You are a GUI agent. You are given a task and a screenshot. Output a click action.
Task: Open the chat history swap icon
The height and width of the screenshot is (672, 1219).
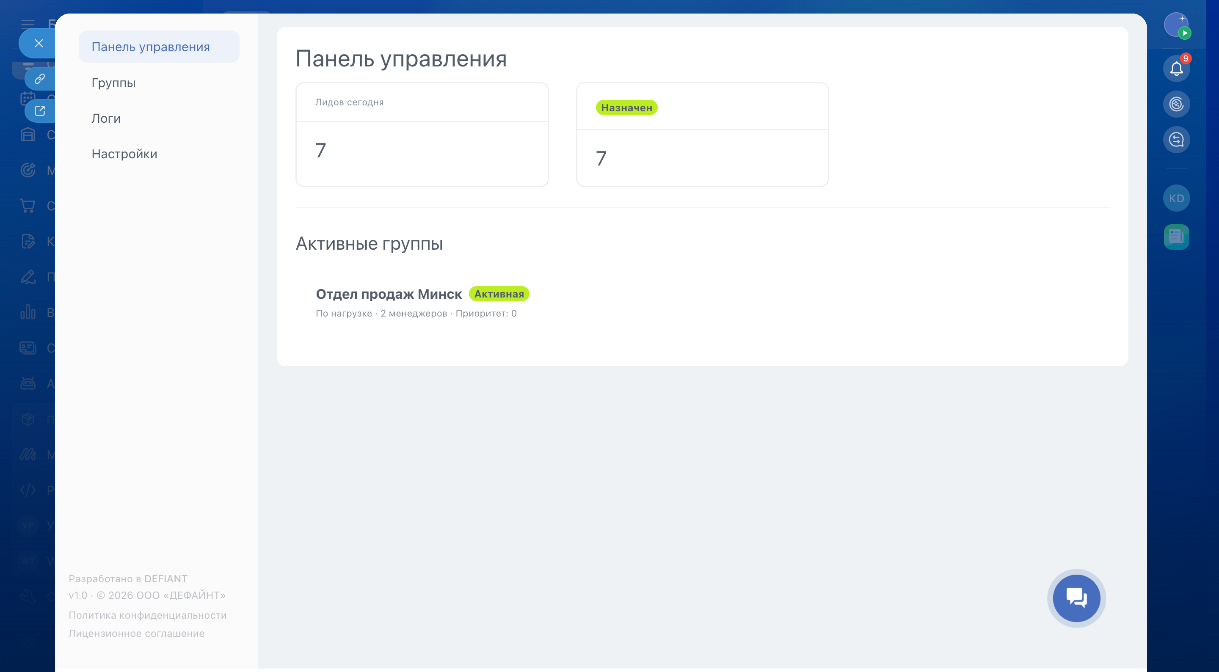click(x=1176, y=140)
